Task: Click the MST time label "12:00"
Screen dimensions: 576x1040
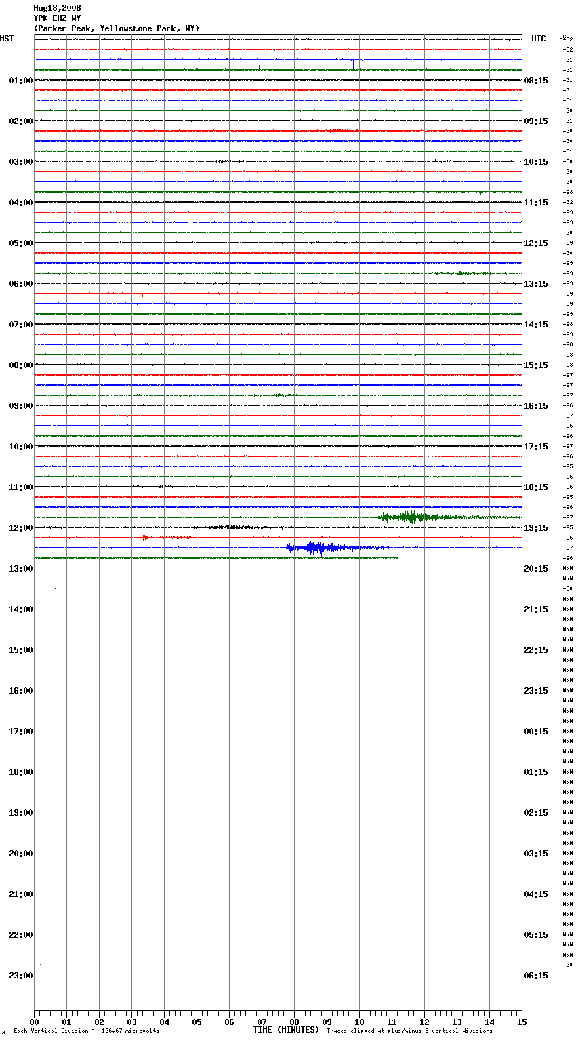Action: (x=21, y=528)
